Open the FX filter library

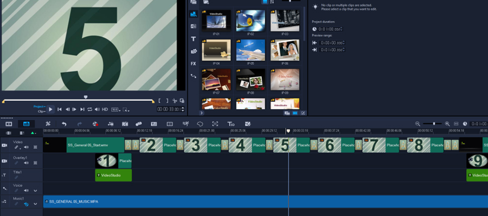pyautogui.click(x=193, y=63)
